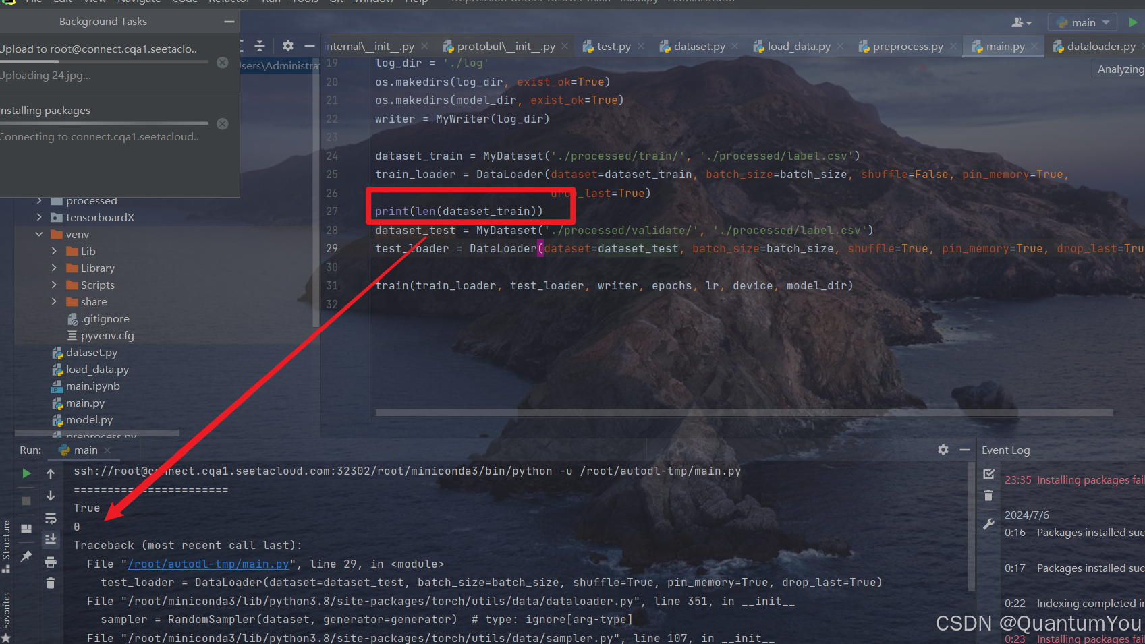The height and width of the screenshot is (644, 1145).
Task: Open Project panel options gear
Action: tap(288, 46)
